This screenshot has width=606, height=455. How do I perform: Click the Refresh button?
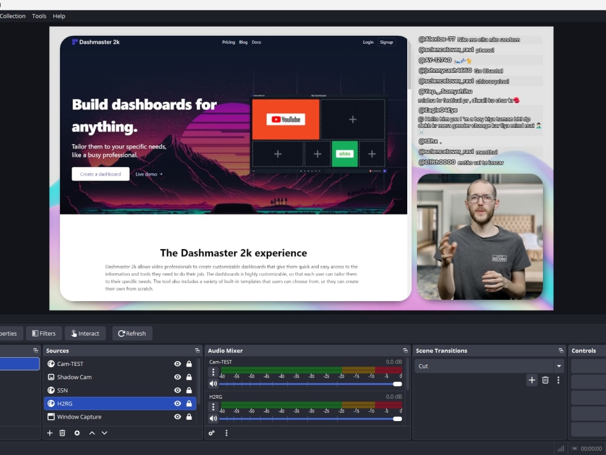coord(132,333)
